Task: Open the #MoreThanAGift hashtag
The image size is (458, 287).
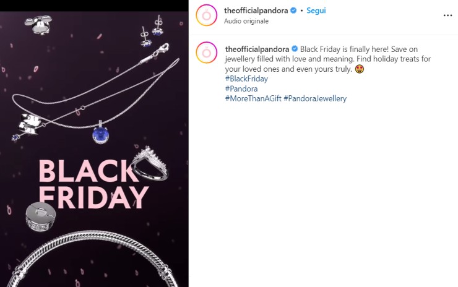Action: click(253, 98)
